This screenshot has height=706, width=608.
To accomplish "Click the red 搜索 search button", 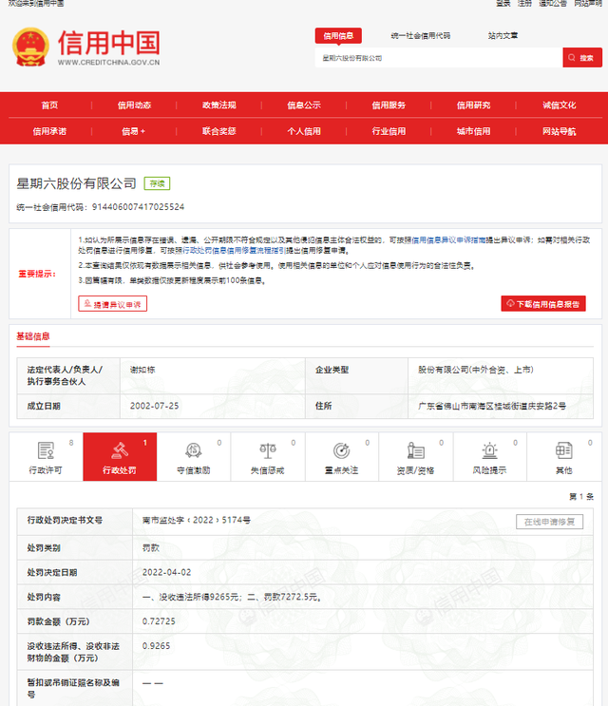I will coord(582,58).
